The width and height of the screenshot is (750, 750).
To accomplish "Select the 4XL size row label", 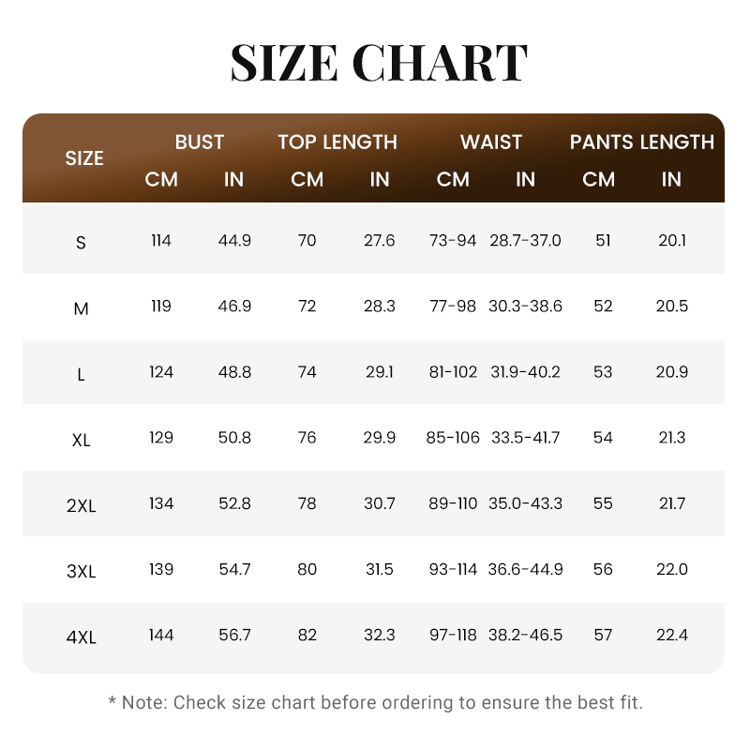I will point(81,637).
